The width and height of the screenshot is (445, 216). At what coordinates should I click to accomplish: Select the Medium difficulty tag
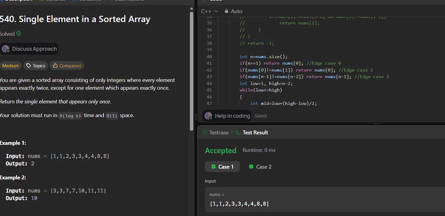[x=10, y=66]
